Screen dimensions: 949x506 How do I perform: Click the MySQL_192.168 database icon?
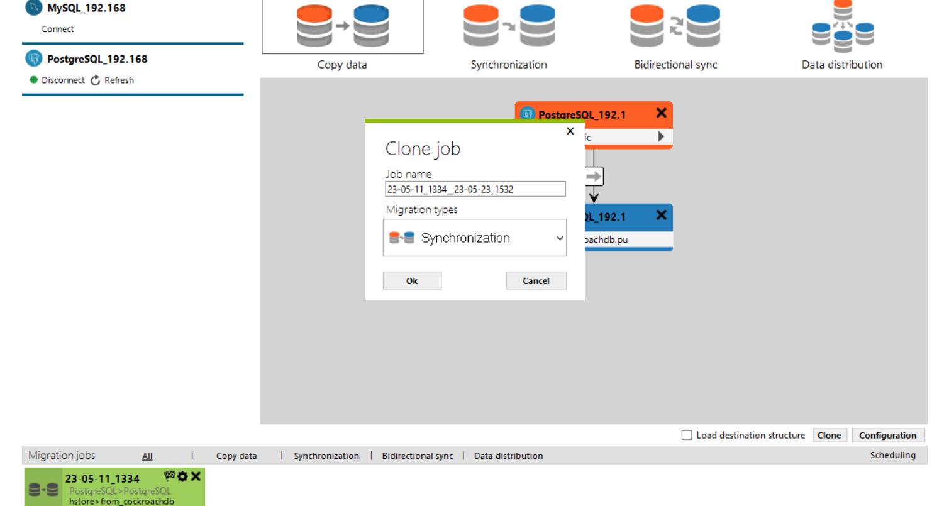click(33, 8)
